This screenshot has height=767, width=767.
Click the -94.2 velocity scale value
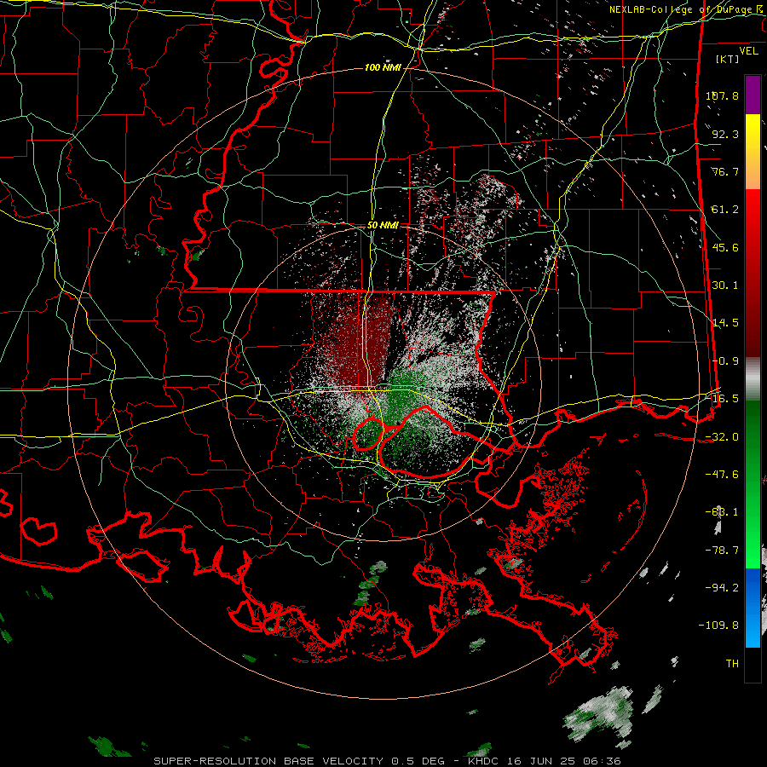[x=722, y=588]
